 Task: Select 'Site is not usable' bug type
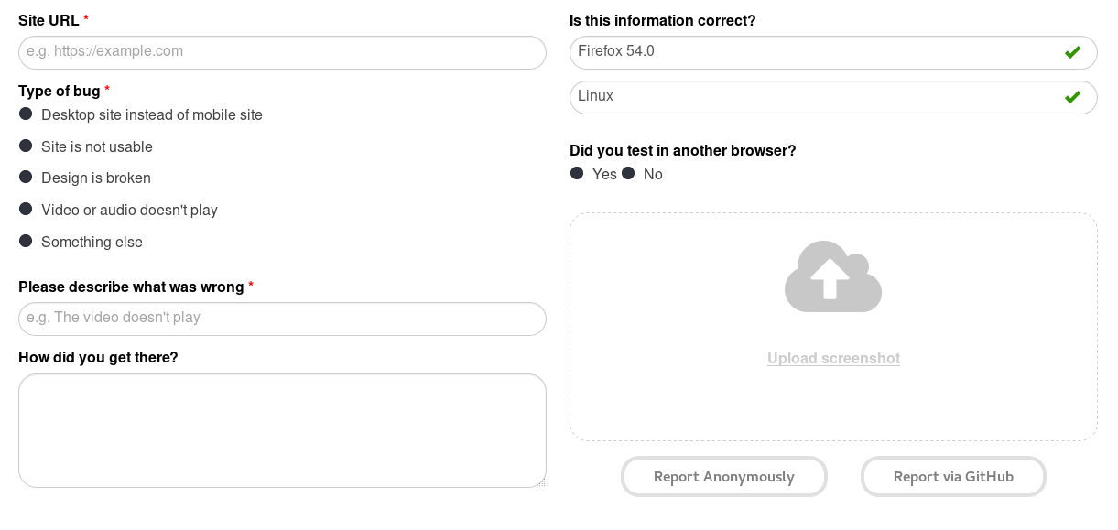26,146
